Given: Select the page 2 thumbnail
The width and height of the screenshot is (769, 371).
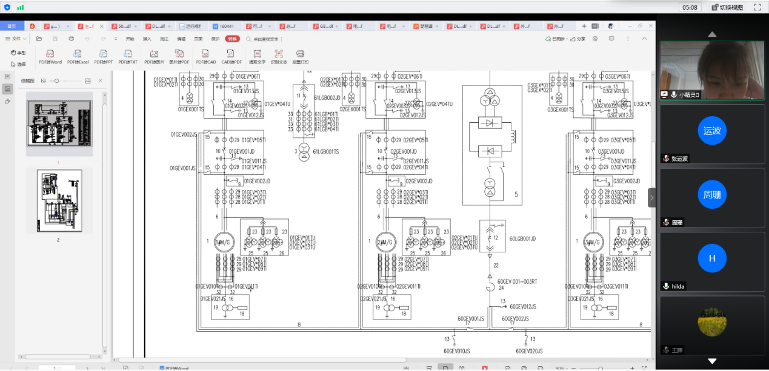Looking at the screenshot, I should tap(59, 201).
